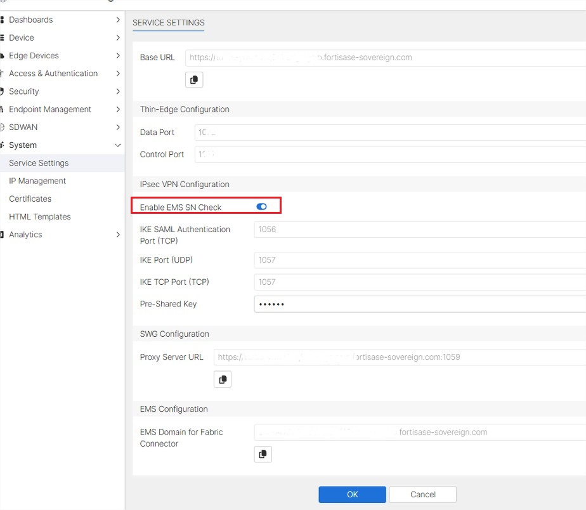Viewport: 586px width, 510px height.
Task: Expand the SDWAN menu chevron
Action: [118, 128]
